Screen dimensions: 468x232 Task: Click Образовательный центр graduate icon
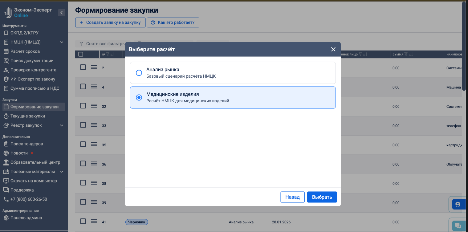tap(6, 162)
